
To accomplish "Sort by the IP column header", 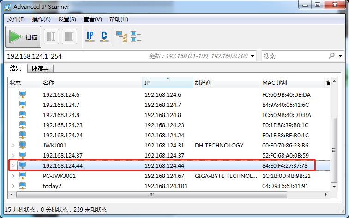I will coord(168,82).
